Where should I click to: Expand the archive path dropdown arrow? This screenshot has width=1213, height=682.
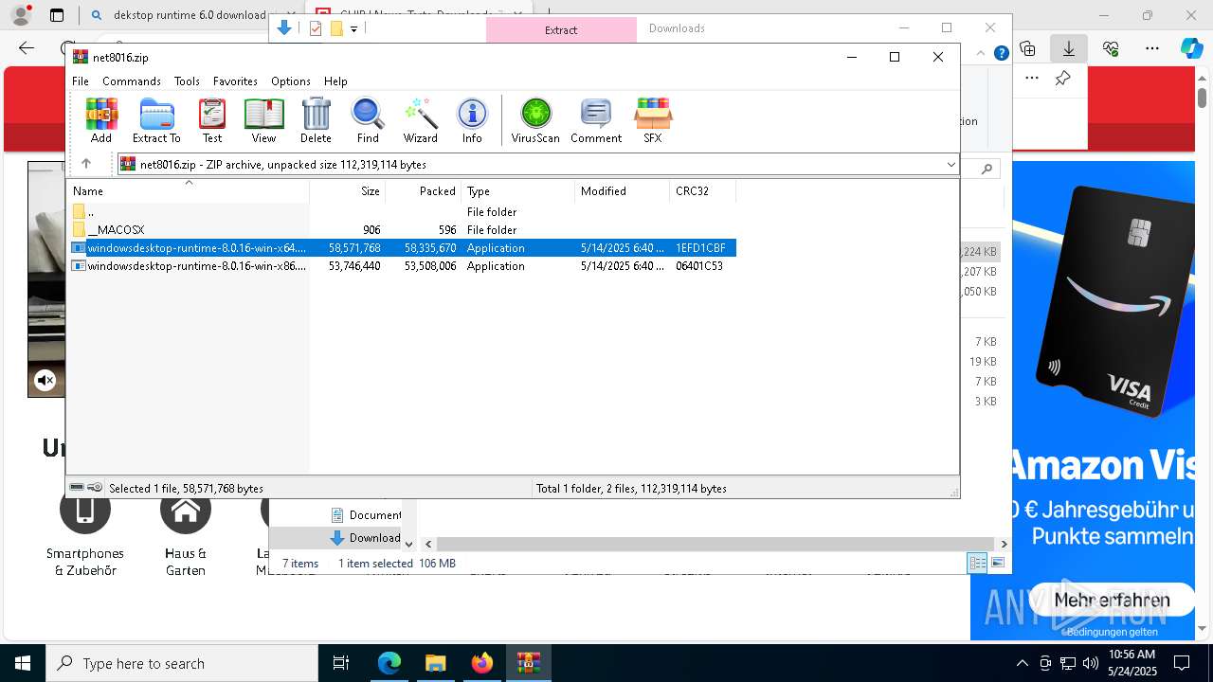(x=950, y=165)
